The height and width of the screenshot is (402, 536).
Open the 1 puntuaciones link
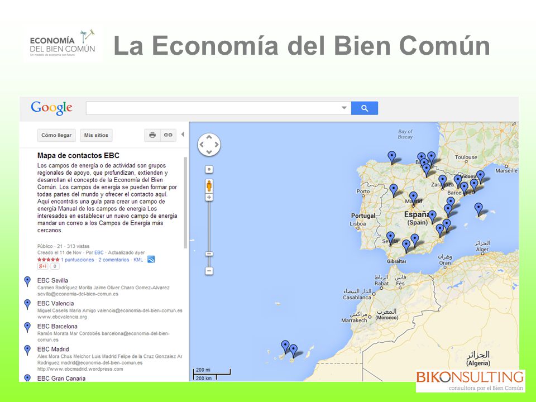(77, 260)
